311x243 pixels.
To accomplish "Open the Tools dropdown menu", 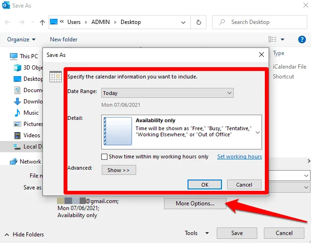I will click(x=196, y=233).
